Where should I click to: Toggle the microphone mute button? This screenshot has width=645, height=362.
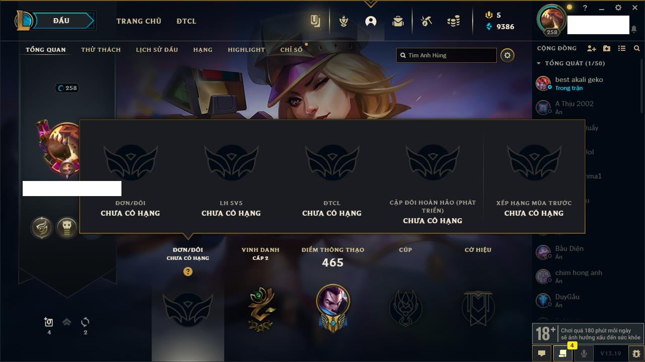584,353
